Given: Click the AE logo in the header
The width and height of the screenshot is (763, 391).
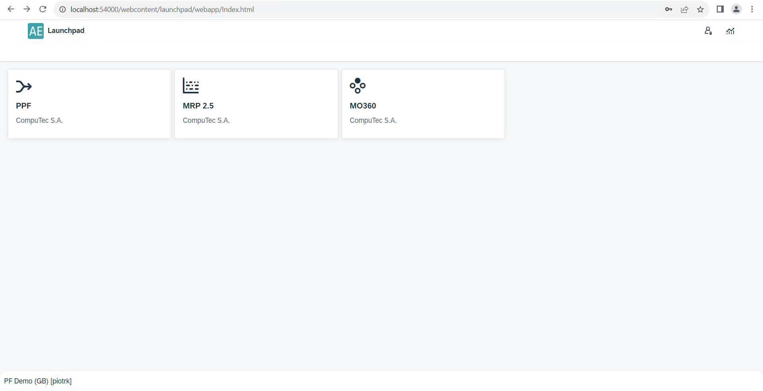Looking at the screenshot, I should (36, 31).
